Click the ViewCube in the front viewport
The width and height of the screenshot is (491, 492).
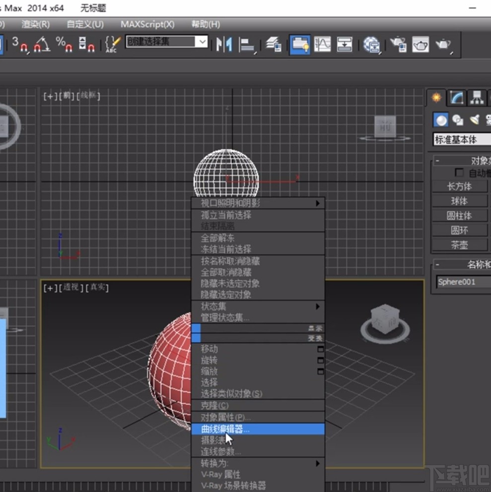tap(385, 127)
